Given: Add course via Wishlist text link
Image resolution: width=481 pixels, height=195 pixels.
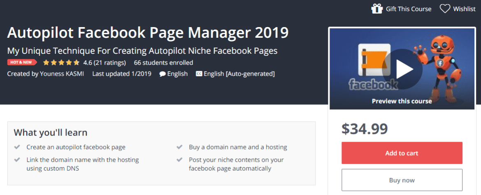Looking at the screenshot, I should click(x=464, y=9).
